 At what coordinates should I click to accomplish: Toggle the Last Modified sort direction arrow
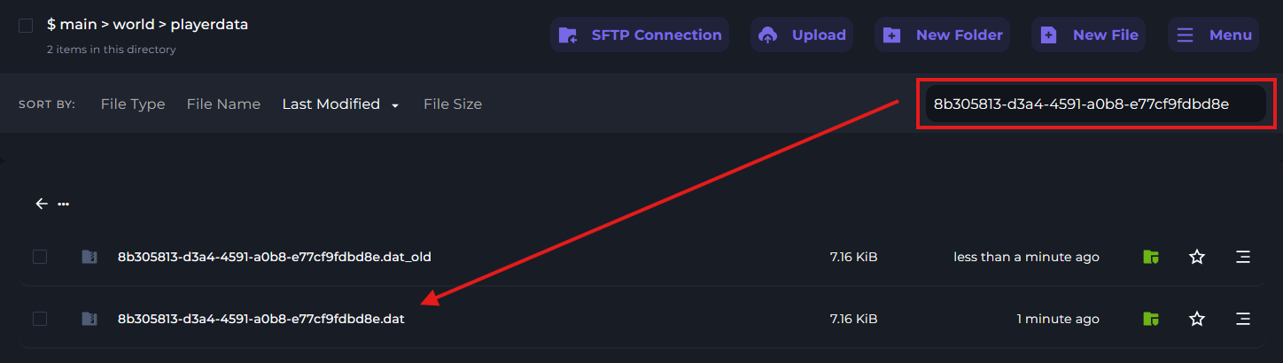click(395, 105)
